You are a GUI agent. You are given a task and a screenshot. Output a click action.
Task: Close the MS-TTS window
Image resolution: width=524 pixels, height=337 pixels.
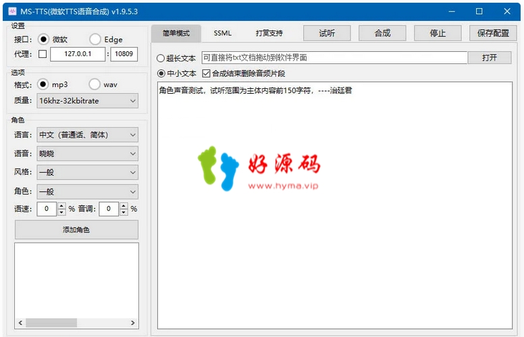pos(507,11)
